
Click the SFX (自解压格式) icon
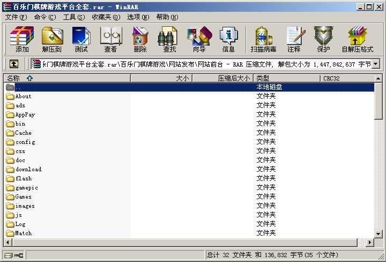(x=358, y=39)
